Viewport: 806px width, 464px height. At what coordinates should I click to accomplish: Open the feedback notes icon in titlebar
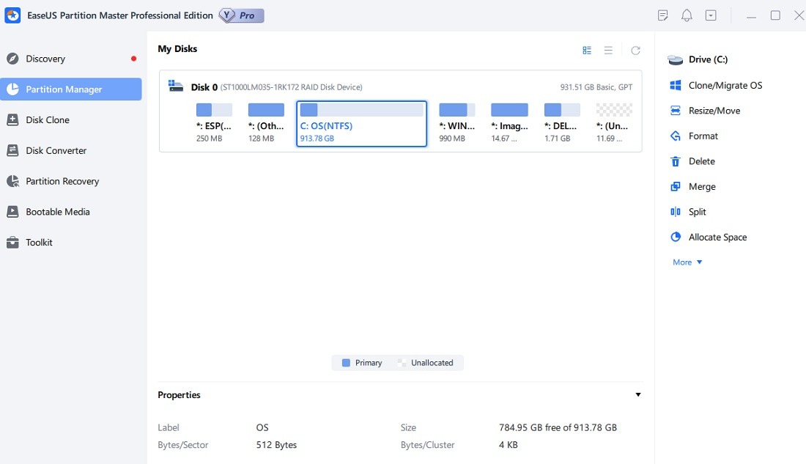(662, 15)
